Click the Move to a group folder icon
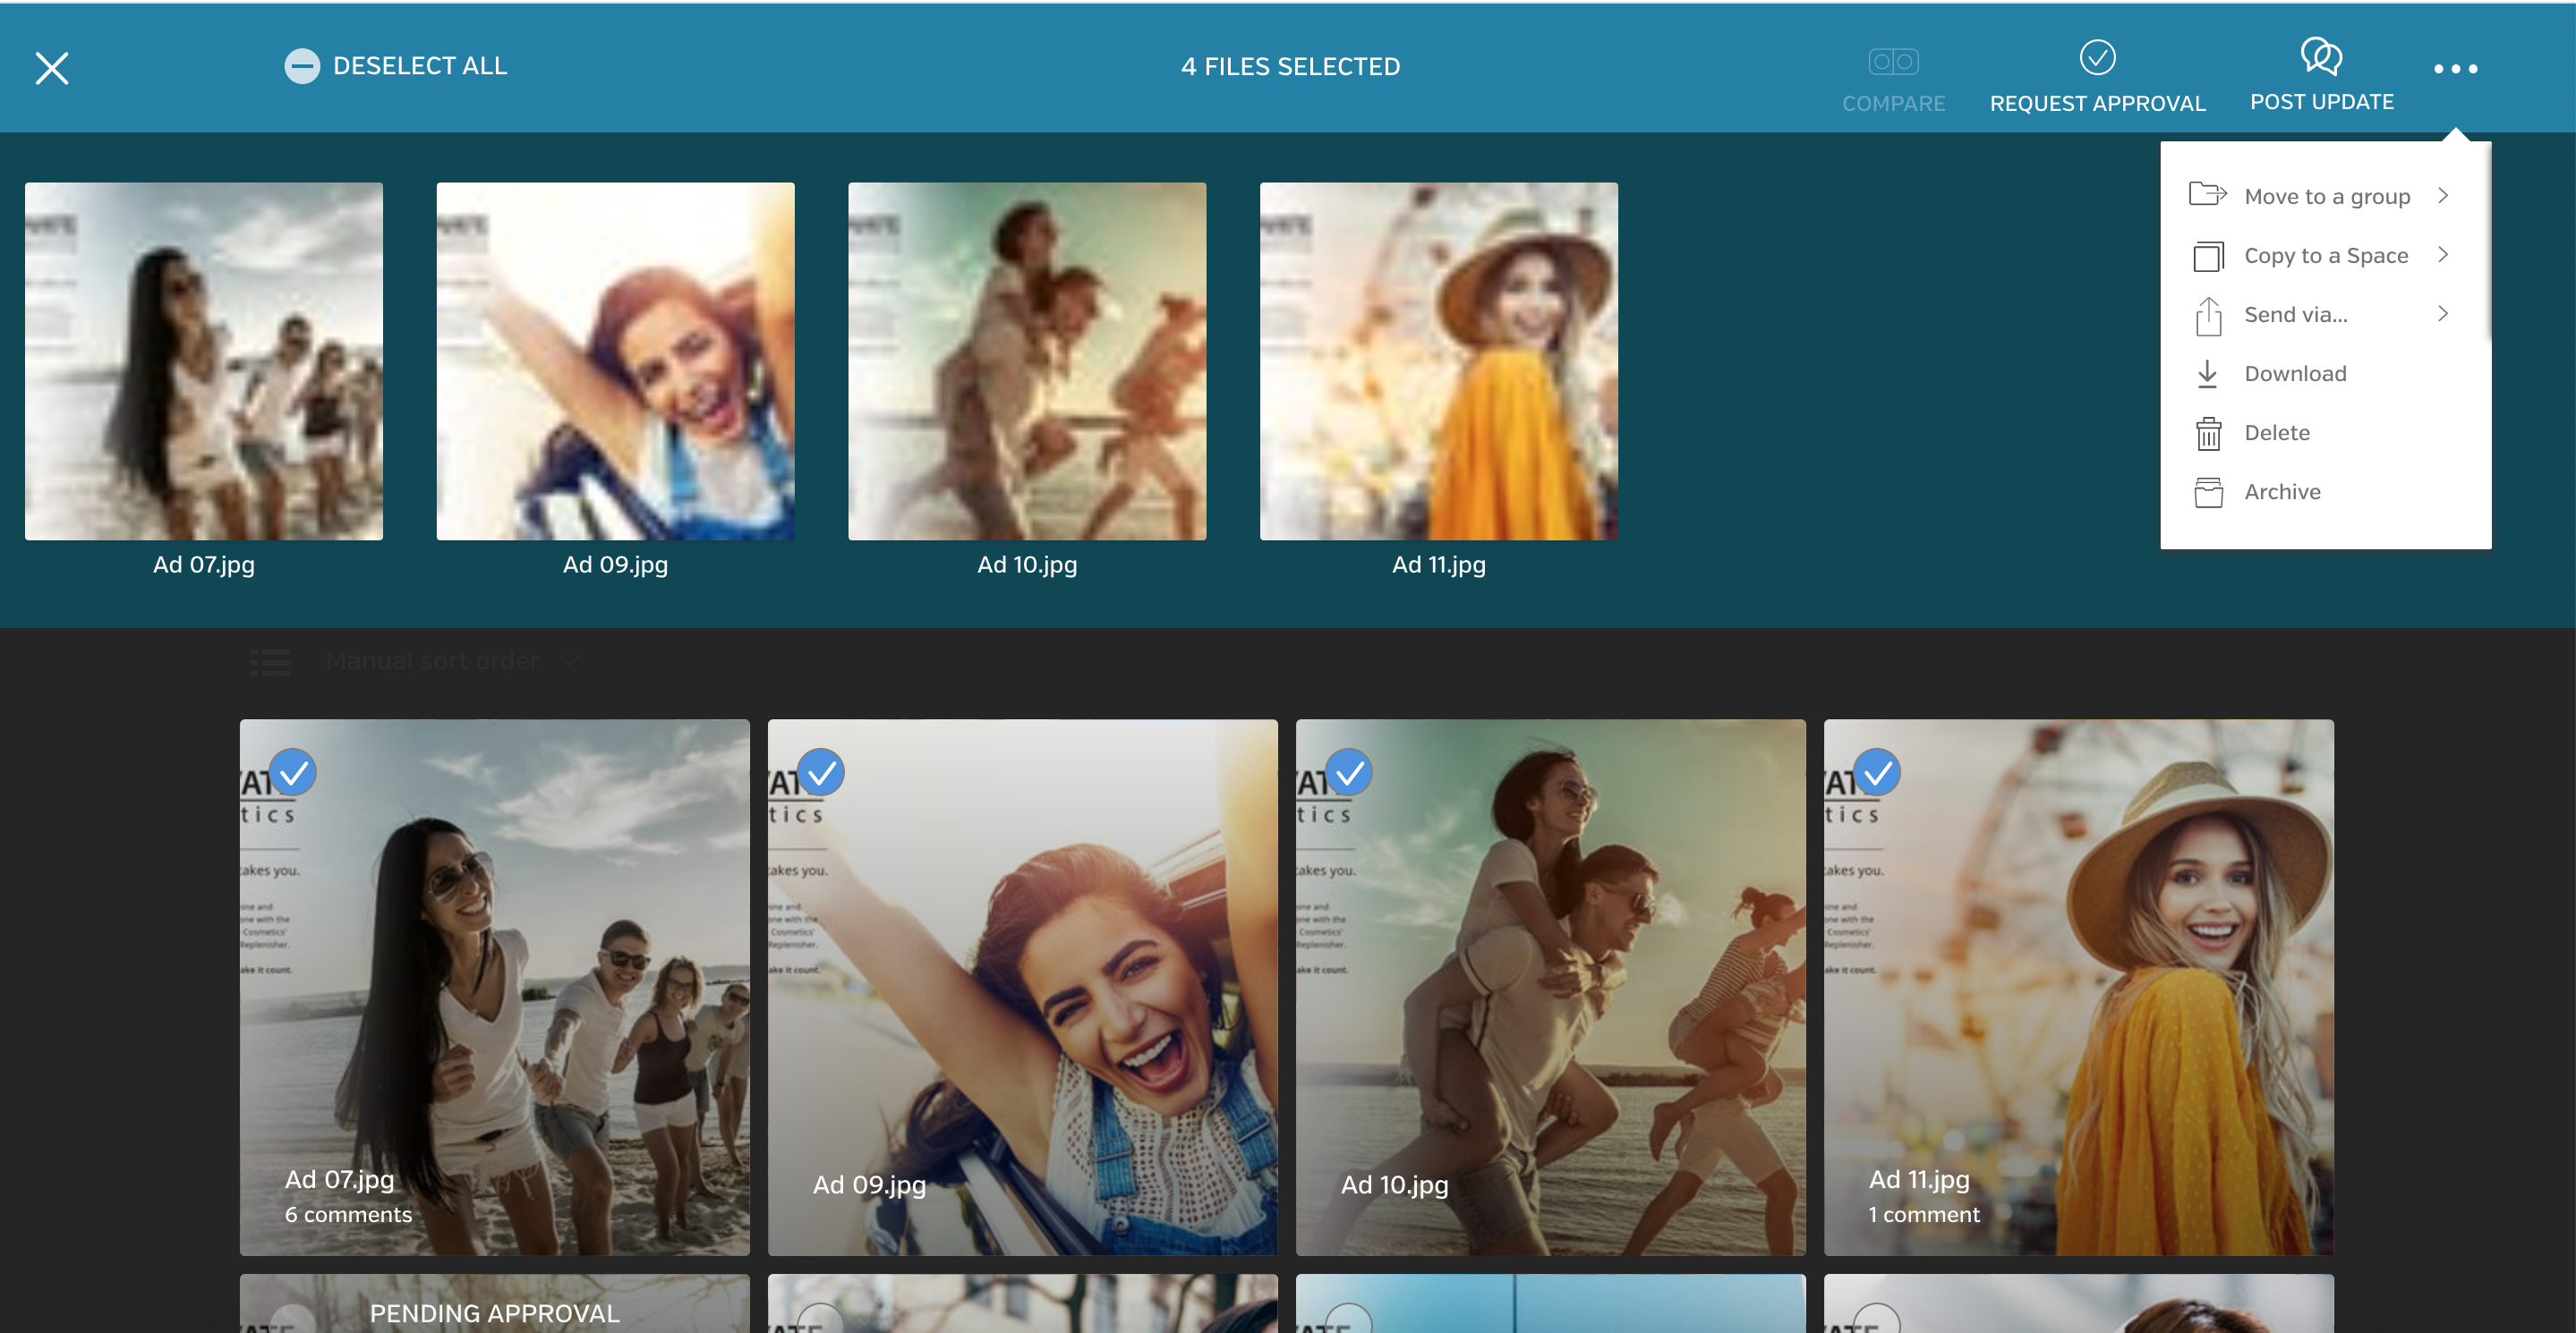The height and width of the screenshot is (1333, 2576). (2207, 194)
